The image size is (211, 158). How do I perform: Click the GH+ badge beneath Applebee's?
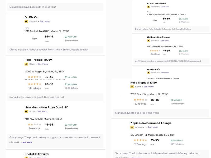click(148, 72)
